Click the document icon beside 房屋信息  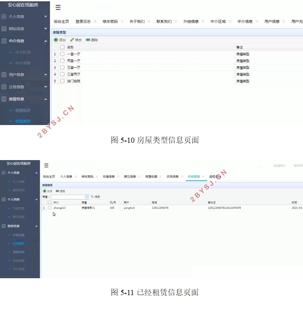3,99
